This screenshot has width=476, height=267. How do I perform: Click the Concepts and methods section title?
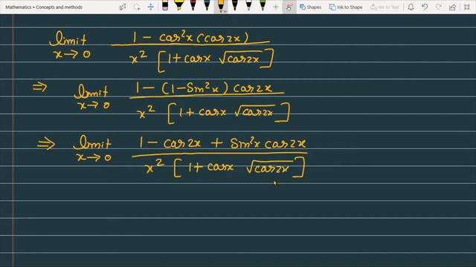pos(59,7)
